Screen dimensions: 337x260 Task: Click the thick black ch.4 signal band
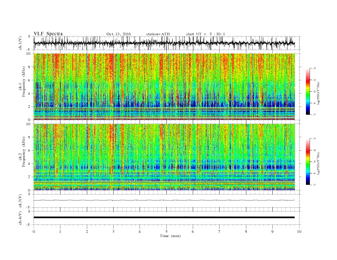(x=164, y=218)
